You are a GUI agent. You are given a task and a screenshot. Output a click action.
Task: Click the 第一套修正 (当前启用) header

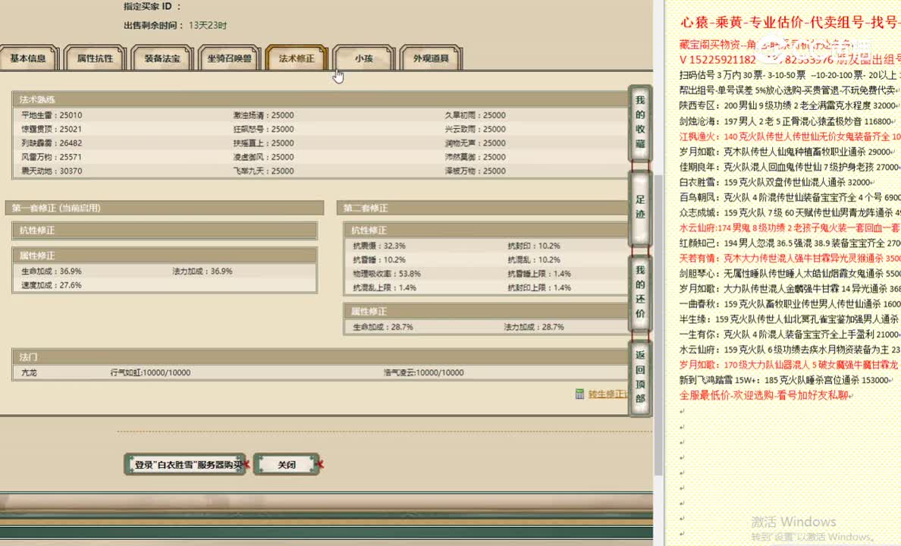pyautogui.click(x=165, y=208)
